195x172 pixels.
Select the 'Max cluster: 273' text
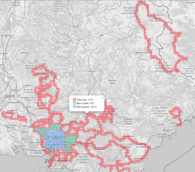pyautogui.click(x=85, y=103)
